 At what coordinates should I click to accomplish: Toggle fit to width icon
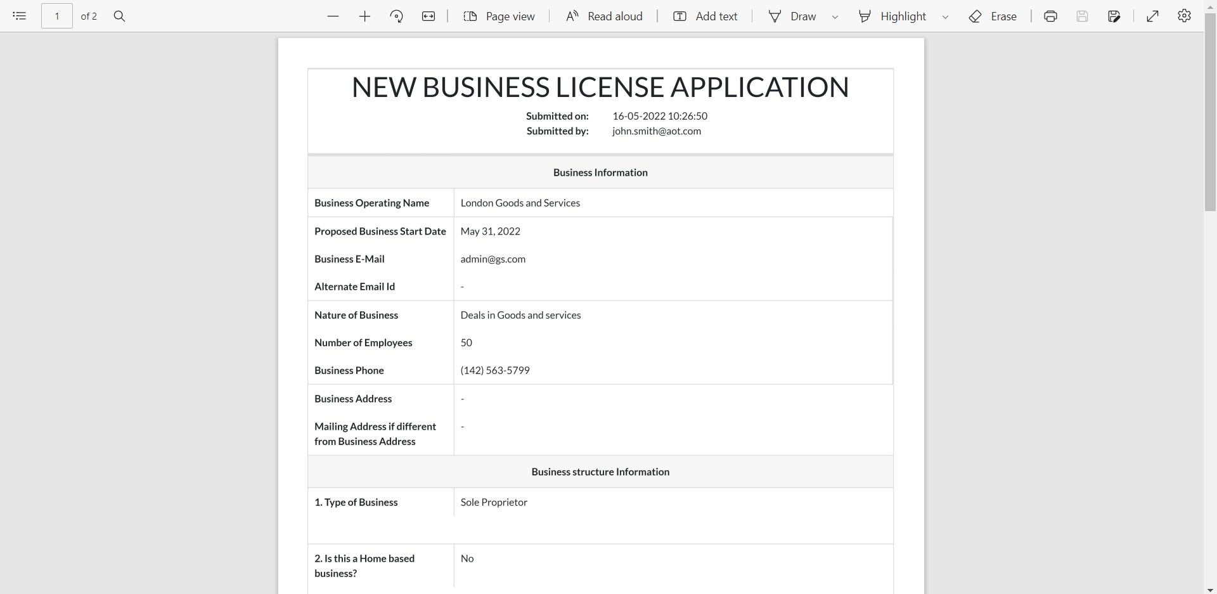(x=428, y=16)
